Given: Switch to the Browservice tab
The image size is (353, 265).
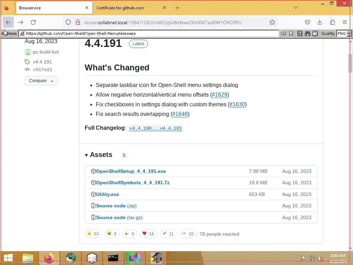Looking at the screenshot, I should [54, 8].
